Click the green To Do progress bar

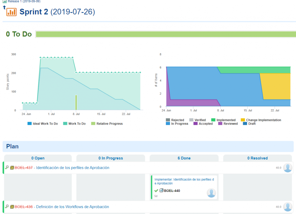(x=165, y=34)
